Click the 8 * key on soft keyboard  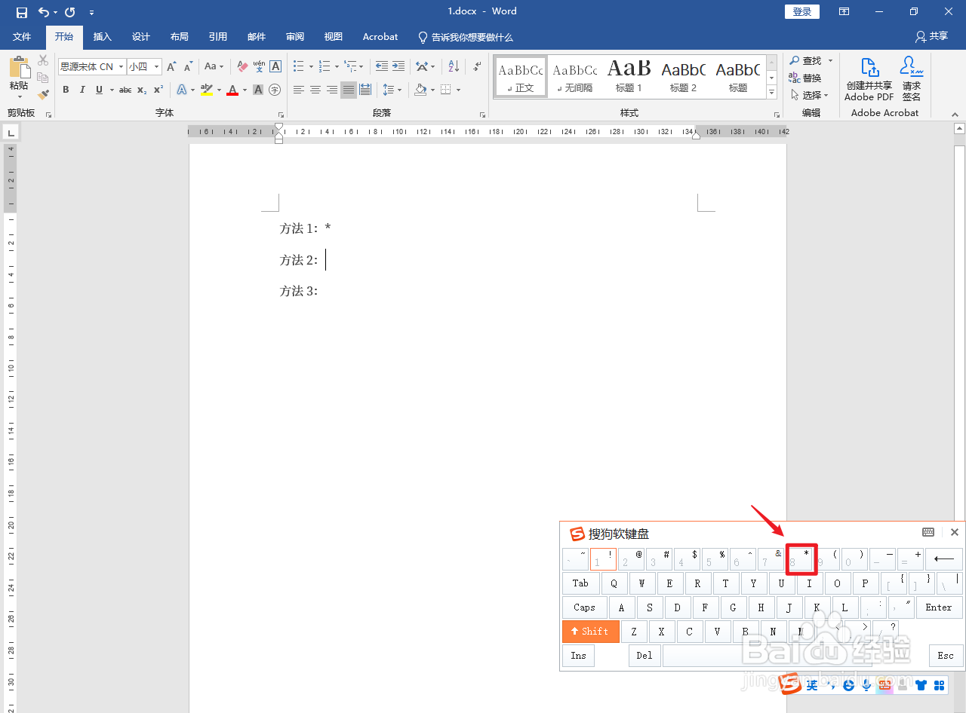pyautogui.click(x=801, y=559)
